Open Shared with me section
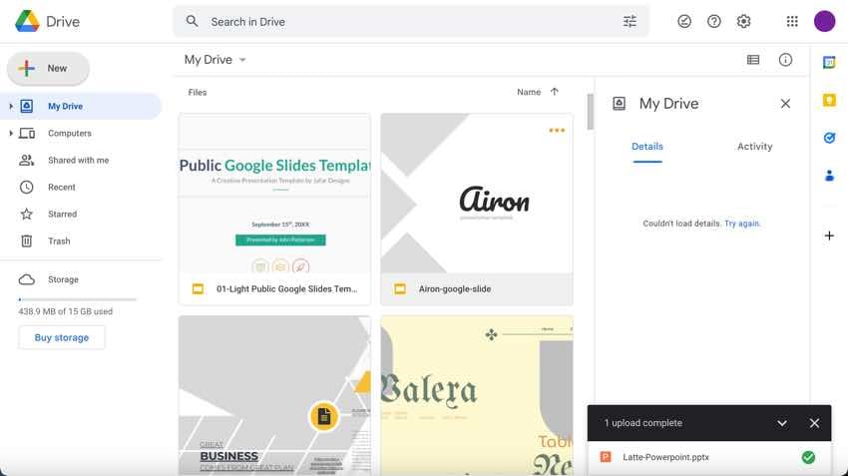The image size is (848, 476). click(x=78, y=160)
